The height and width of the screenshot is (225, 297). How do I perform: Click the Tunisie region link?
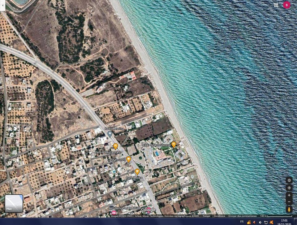tap(206, 216)
